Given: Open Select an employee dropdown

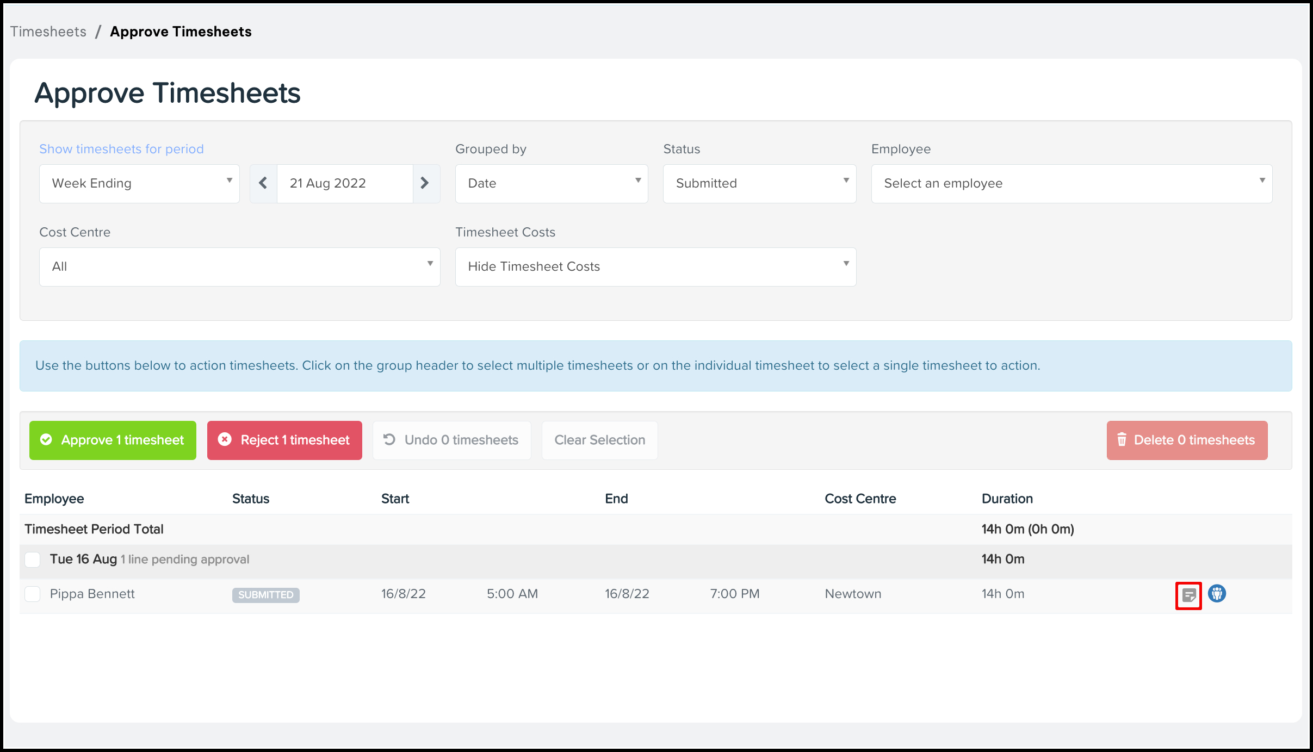Looking at the screenshot, I should click(x=1071, y=183).
